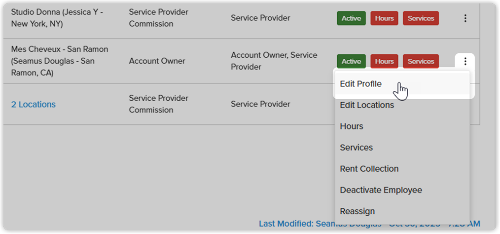The image size is (500, 234).
Task: Click red Services badge in Mes Cheveux row
Action: [421, 61]
